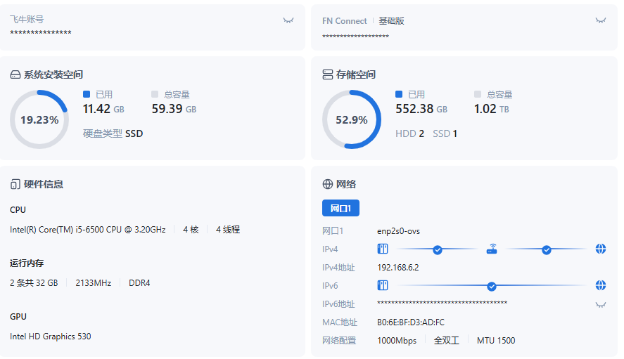Viewport: 624px width, 359px height.
Task: Click the FN Connect label
Action: coord(345,21)
